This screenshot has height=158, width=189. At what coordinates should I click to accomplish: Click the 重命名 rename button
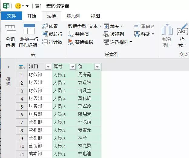click(144, 26)
